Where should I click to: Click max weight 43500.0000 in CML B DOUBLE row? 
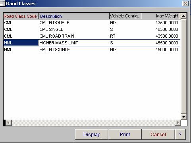click(167, 23)
